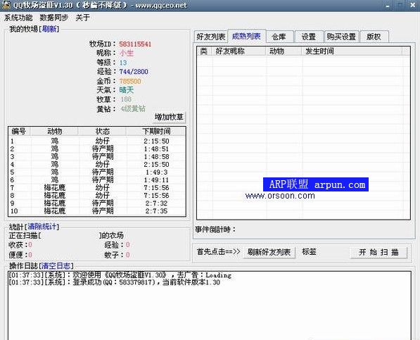Click the 刷新 link beside 我的牧場
This screenshot has height=340, width=420.
click(49, 29)
